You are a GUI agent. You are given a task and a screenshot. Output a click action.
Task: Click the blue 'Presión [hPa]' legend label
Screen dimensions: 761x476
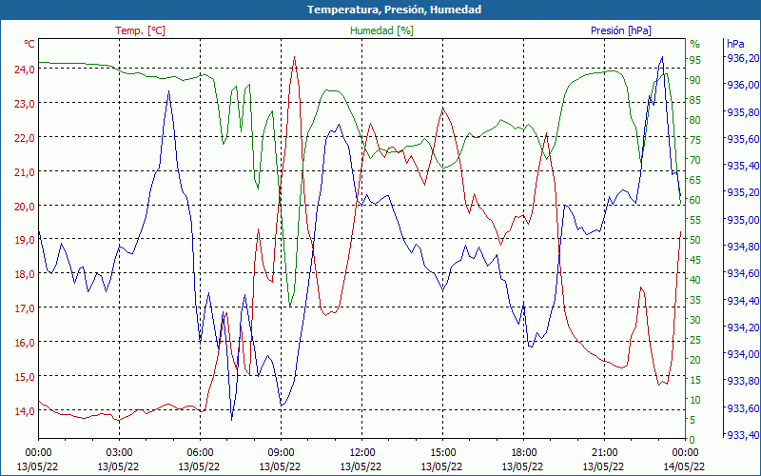pos(621,30)
